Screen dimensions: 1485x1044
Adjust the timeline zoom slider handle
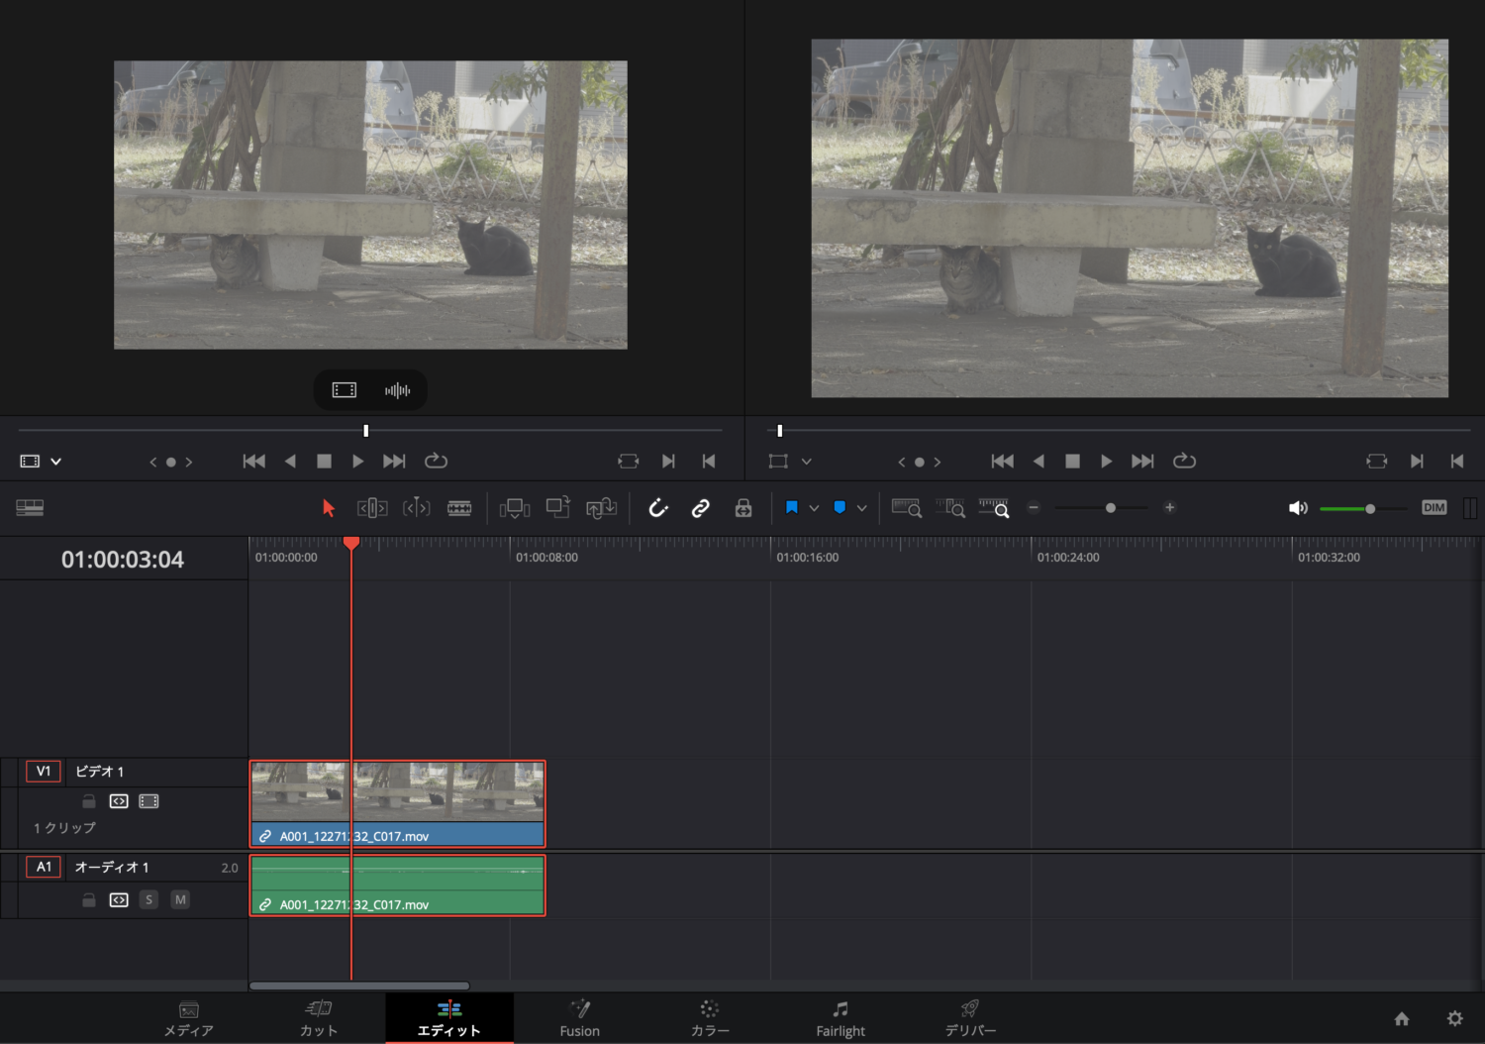pos(1111,507)
